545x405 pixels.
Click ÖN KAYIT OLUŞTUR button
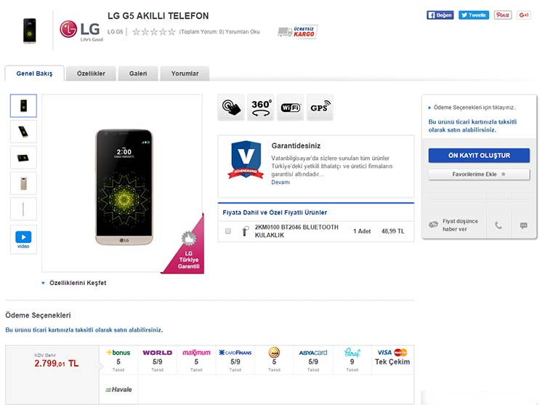click(478, 156)
